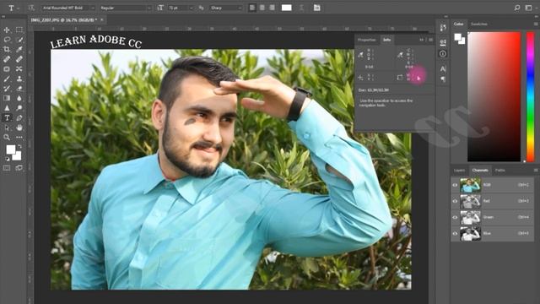Click the toolbox foreground color swatch

coord(11,149)
